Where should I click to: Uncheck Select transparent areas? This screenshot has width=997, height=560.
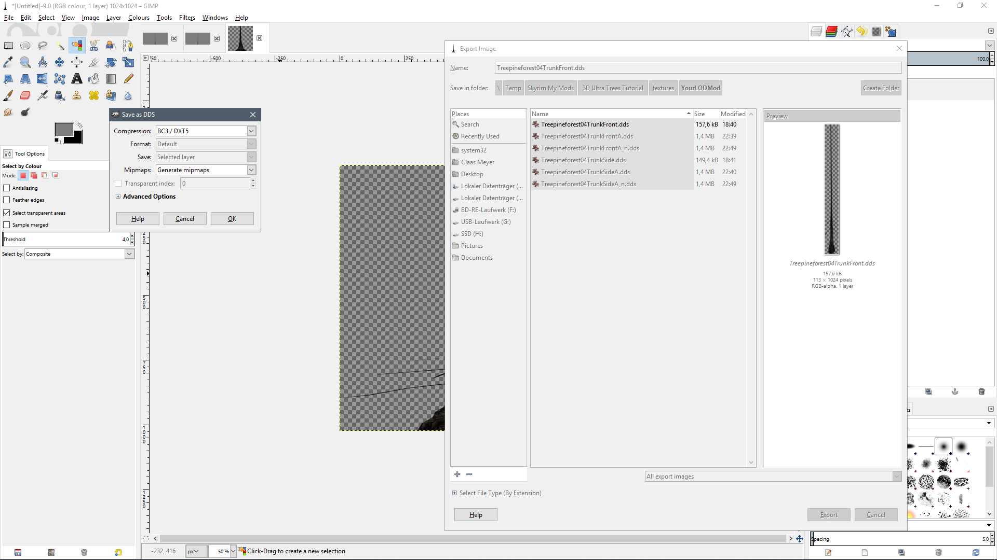(x=7, y=213)
